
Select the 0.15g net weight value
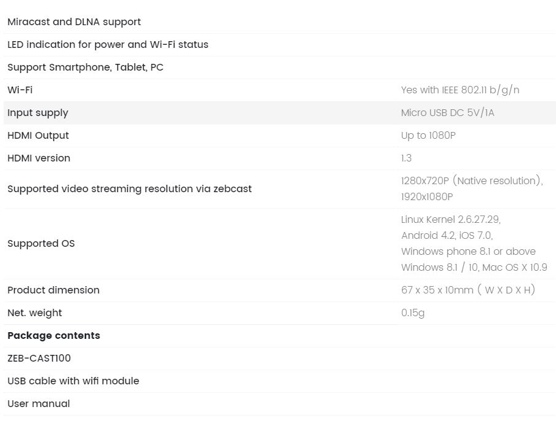pyautogui.click(x=413, y=313)
